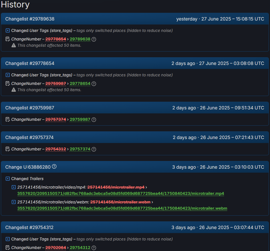Follow the green 29789638 change number link

point(80,39)
